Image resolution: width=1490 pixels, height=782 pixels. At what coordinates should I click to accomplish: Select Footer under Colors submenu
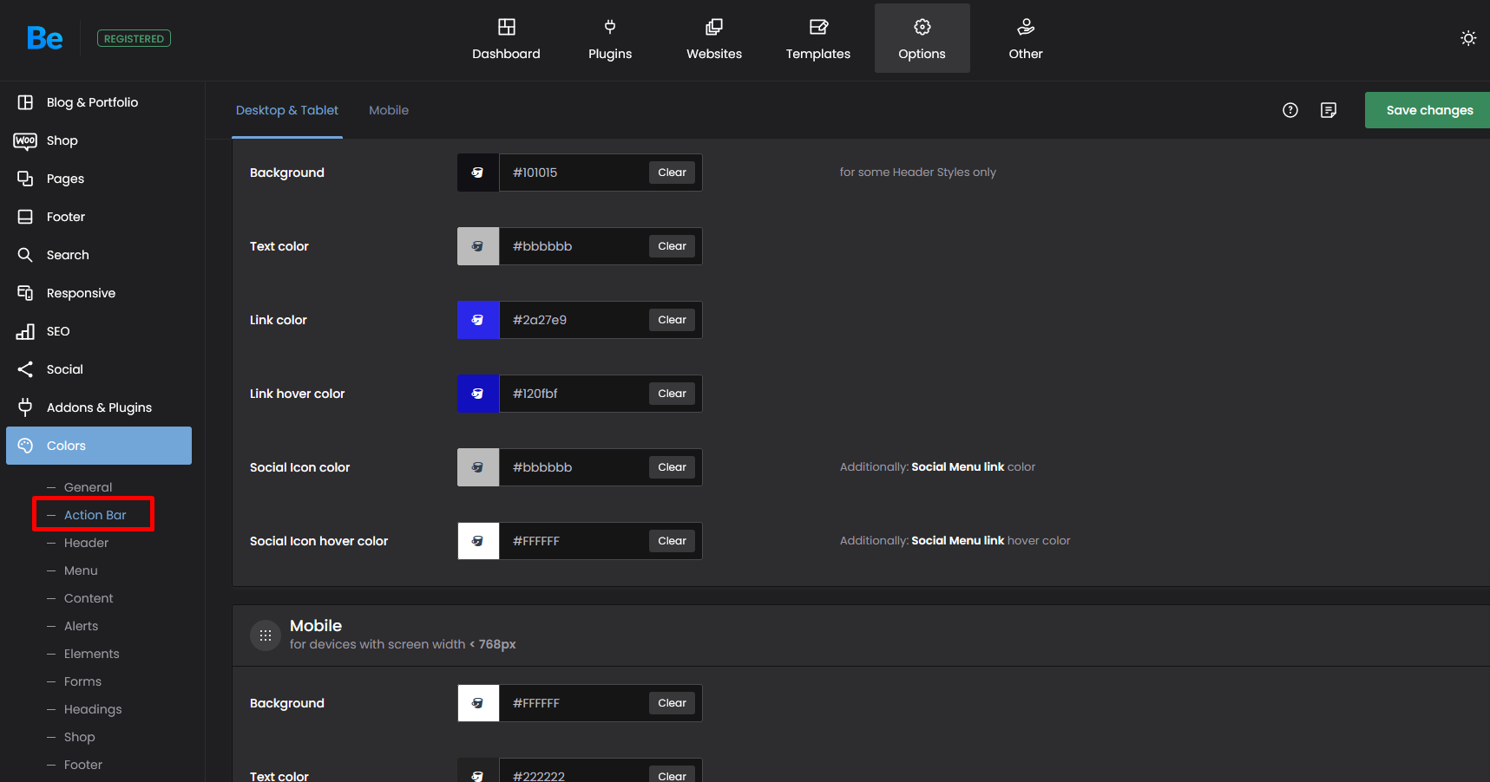82,765
